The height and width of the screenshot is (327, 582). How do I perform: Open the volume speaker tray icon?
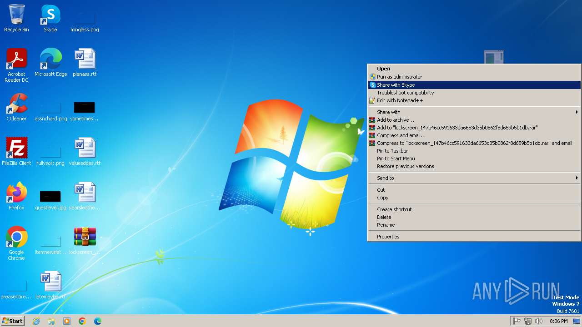click(x=539, y=321)
